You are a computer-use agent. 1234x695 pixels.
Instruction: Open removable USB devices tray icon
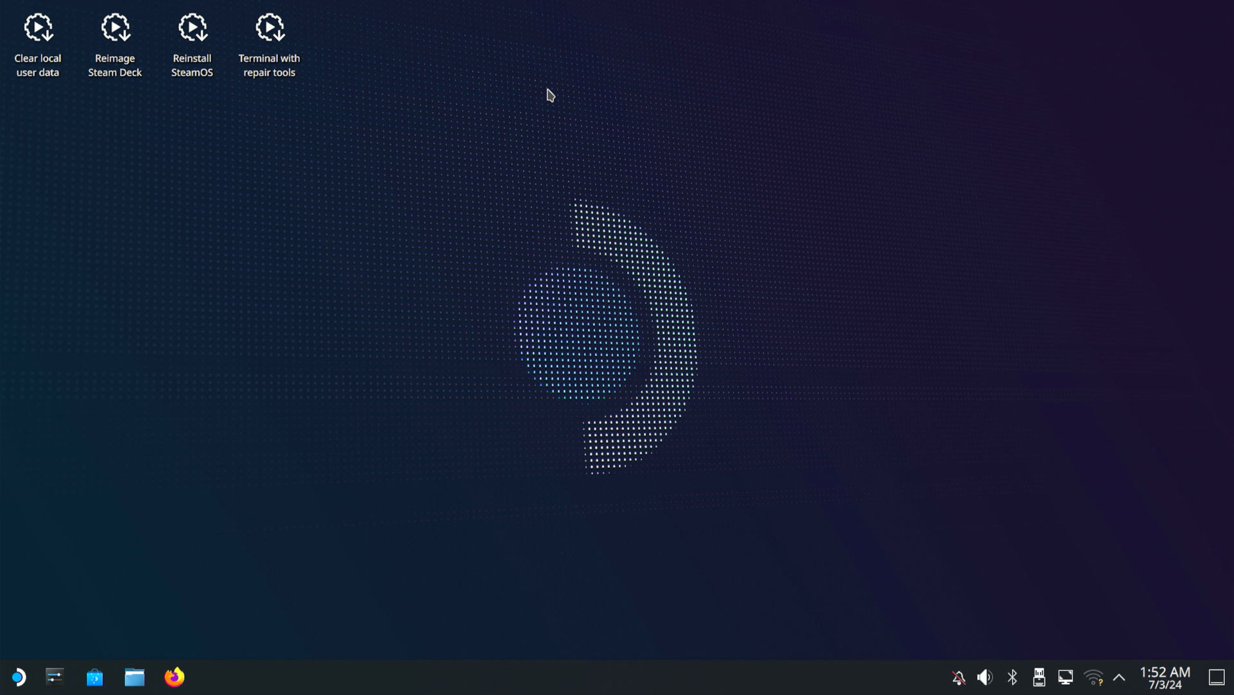pyautogui.click(x=1039, y=677)
